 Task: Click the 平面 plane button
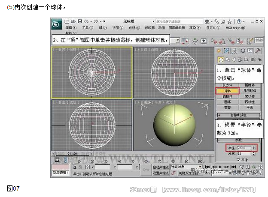(250, 107)
